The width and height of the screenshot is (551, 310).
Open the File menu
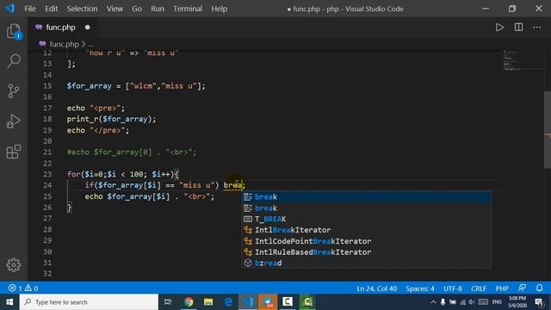(x=30, y=9)
